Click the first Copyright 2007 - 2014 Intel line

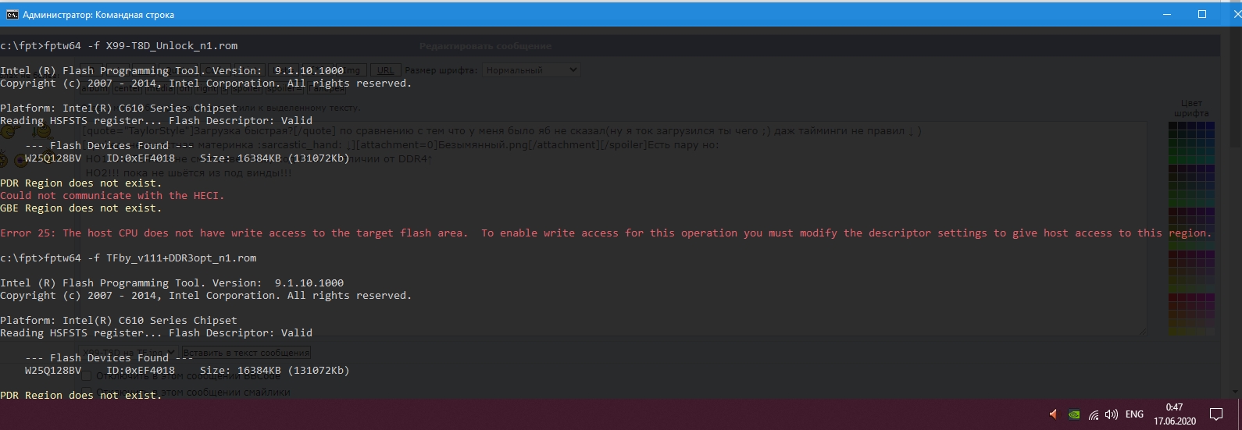click(x=206, y=84)
